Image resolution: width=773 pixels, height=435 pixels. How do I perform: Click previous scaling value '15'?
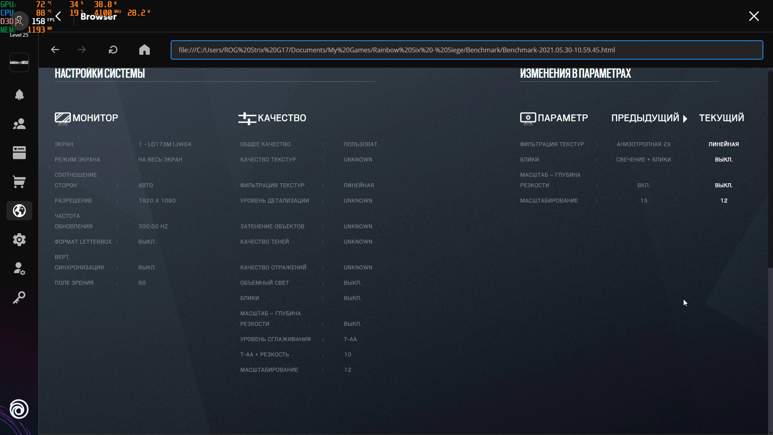pyautogui.click(x=644, y=201)
